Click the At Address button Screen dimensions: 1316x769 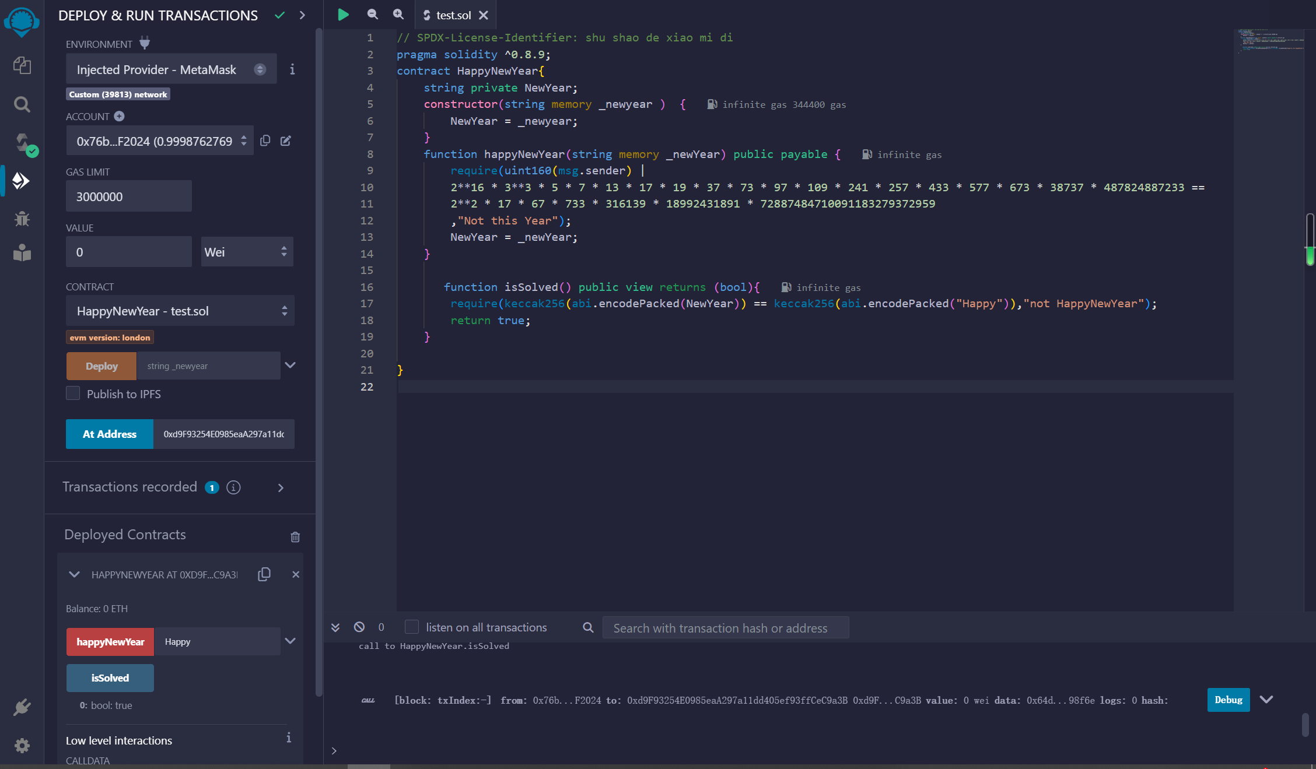click(x=109, y=434)
